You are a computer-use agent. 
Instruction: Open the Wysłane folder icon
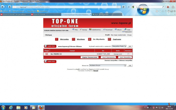74,39
